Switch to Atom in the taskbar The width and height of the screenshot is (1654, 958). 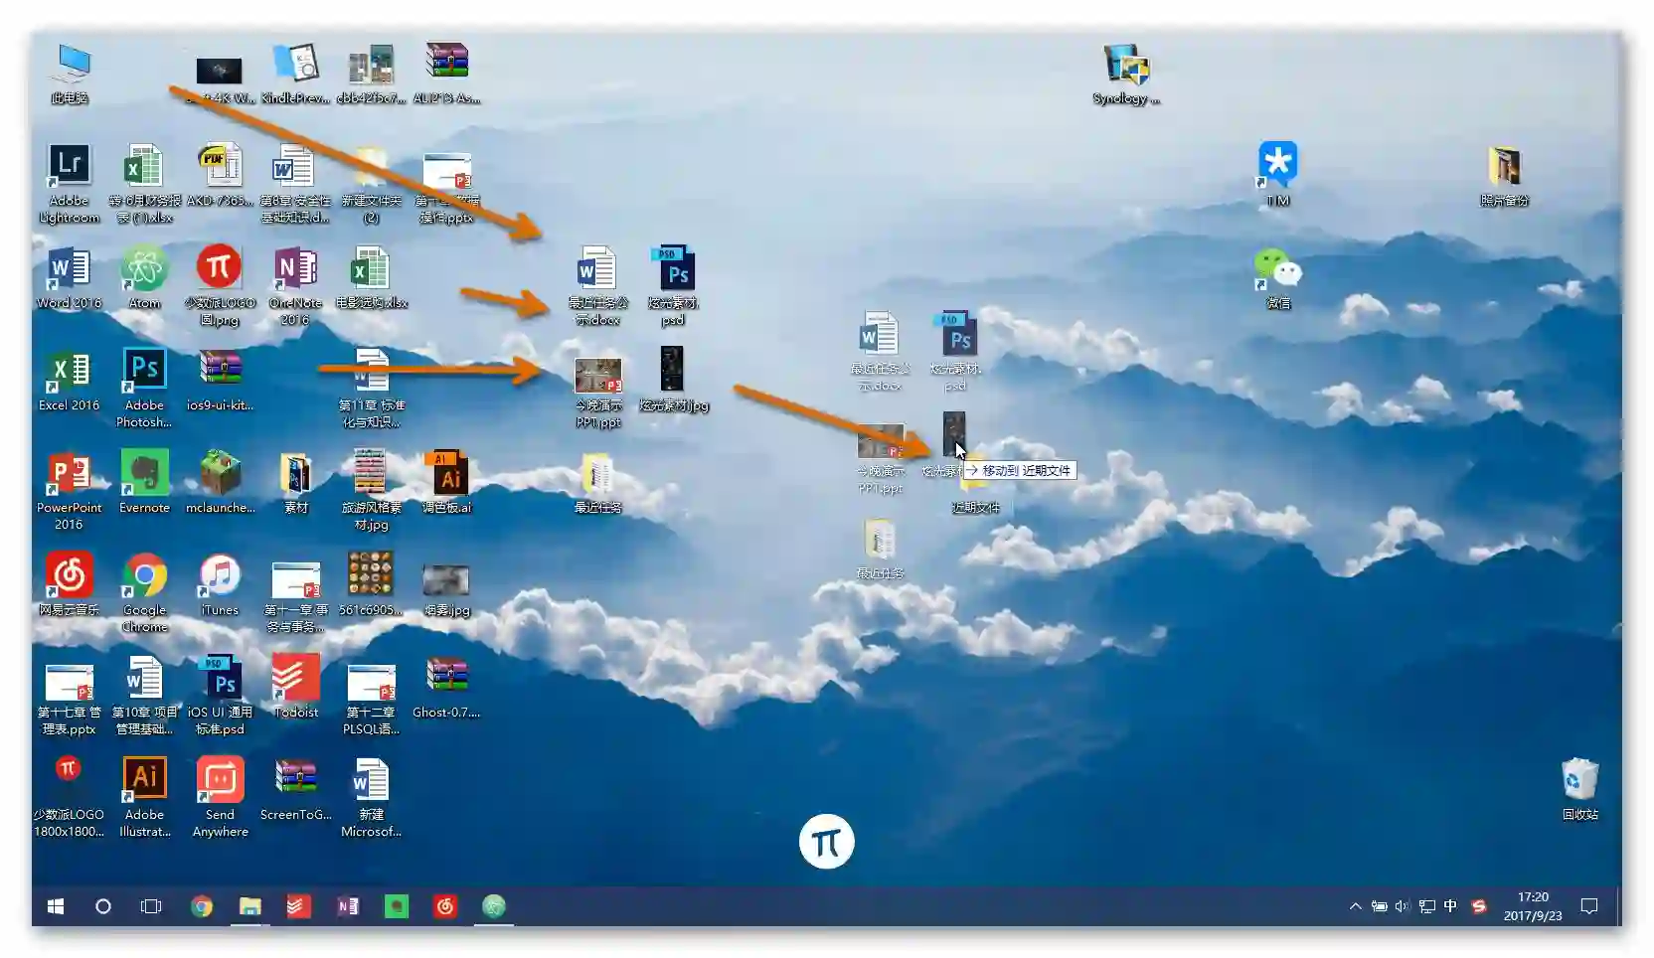click(494, 906)
